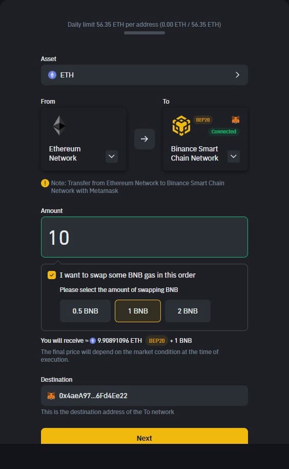Click the Binance Smart Chain cube logo
289x469 pixels.
(x=181, y=126)
